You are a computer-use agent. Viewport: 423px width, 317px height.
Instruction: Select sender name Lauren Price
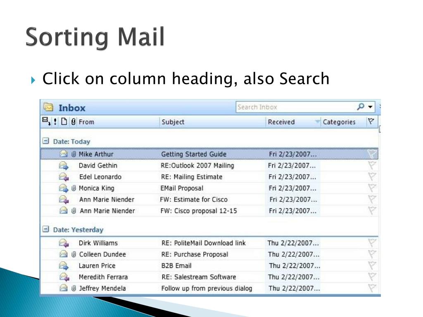[x=97, y=266]
